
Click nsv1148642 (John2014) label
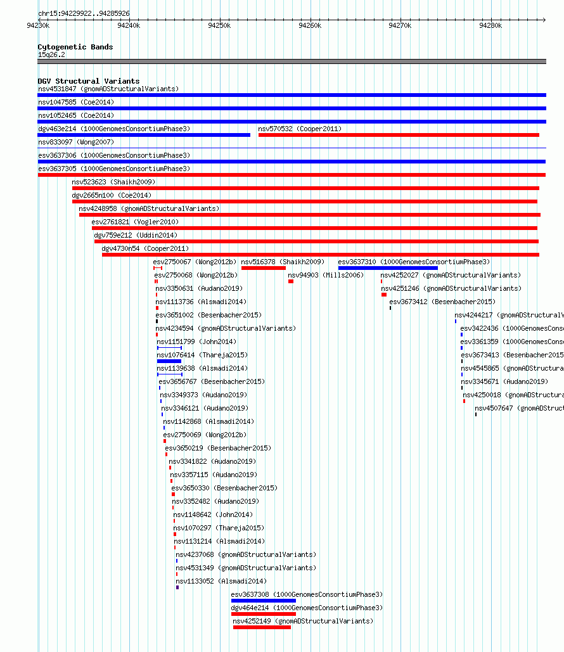coord(213,515)
